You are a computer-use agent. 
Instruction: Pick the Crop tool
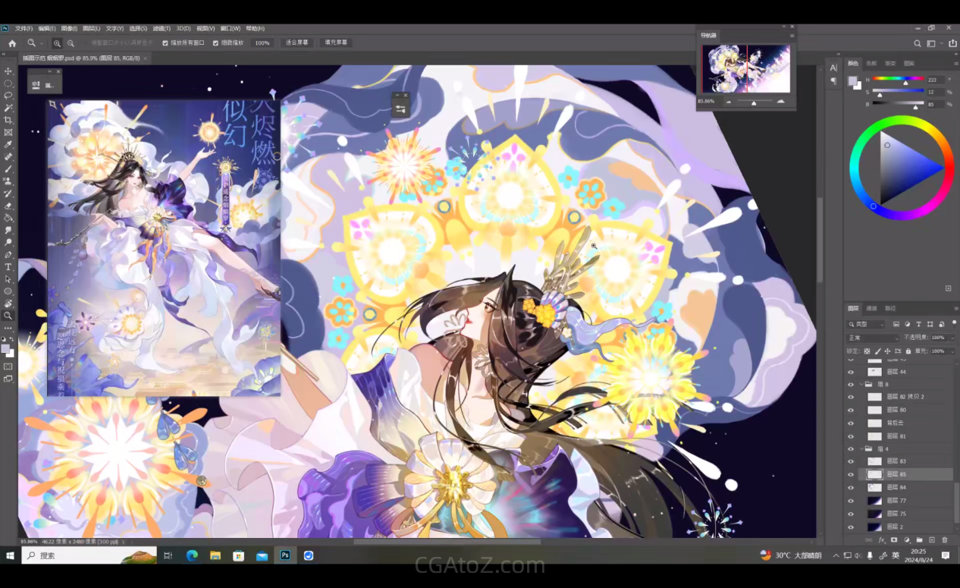[x=8, y=120]
